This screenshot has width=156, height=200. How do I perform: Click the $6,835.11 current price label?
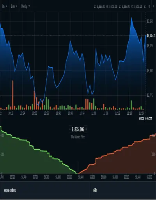click(x=151, y=35)
